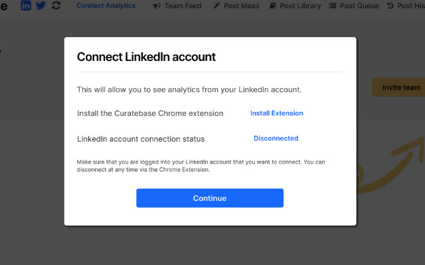Click the Invite team button
The height and width of the screenshot is (265, 425).
[x=398, y=87]
